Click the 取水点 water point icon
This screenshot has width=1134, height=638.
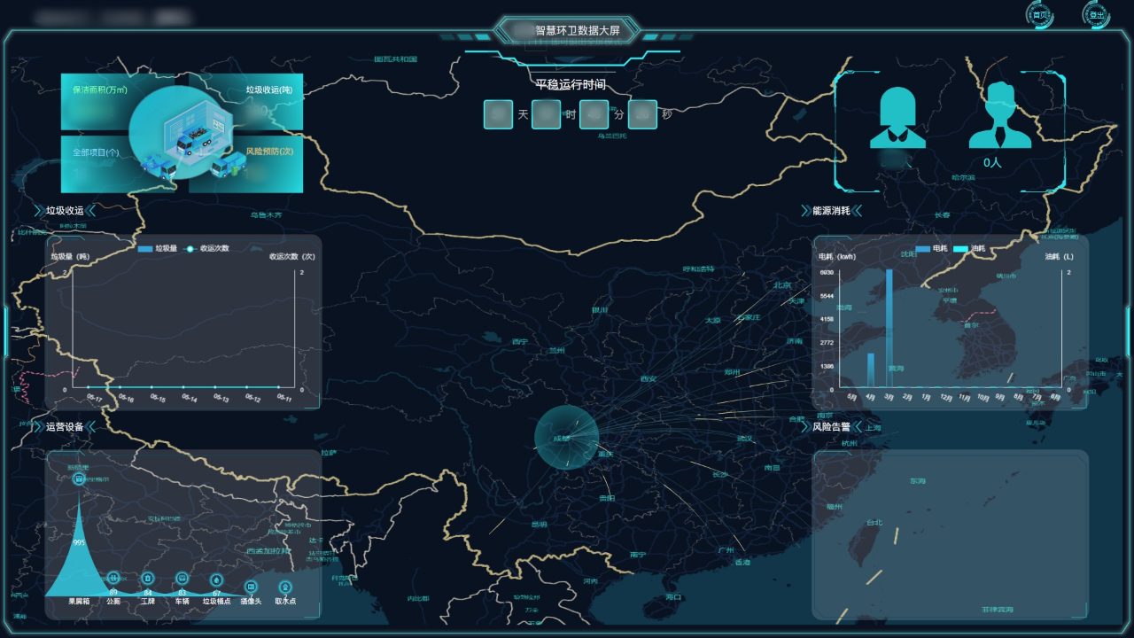(x=285, y=587)
